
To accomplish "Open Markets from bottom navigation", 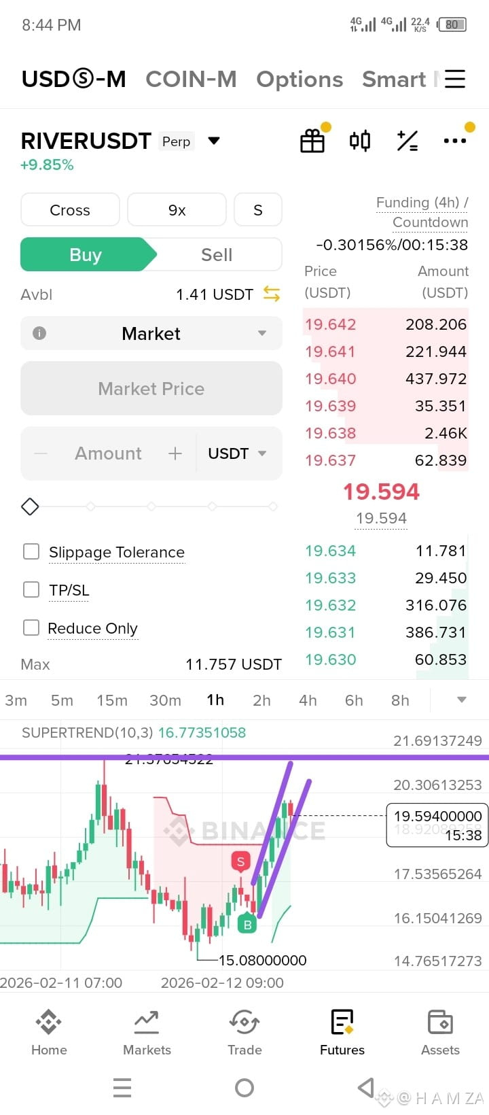I will 147,1032.
